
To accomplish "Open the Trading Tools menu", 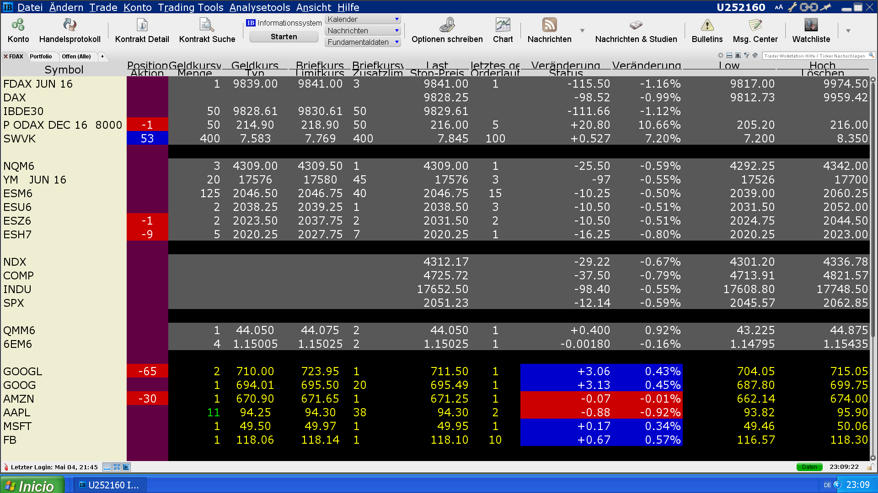I will [x=190, y=7].
